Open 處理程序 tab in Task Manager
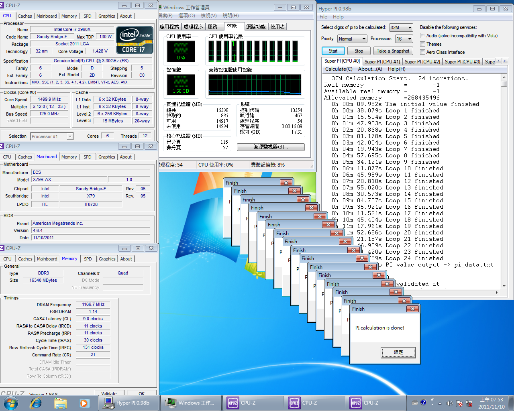Viewport: 514px width, 411px height. (x=193, y=26)
